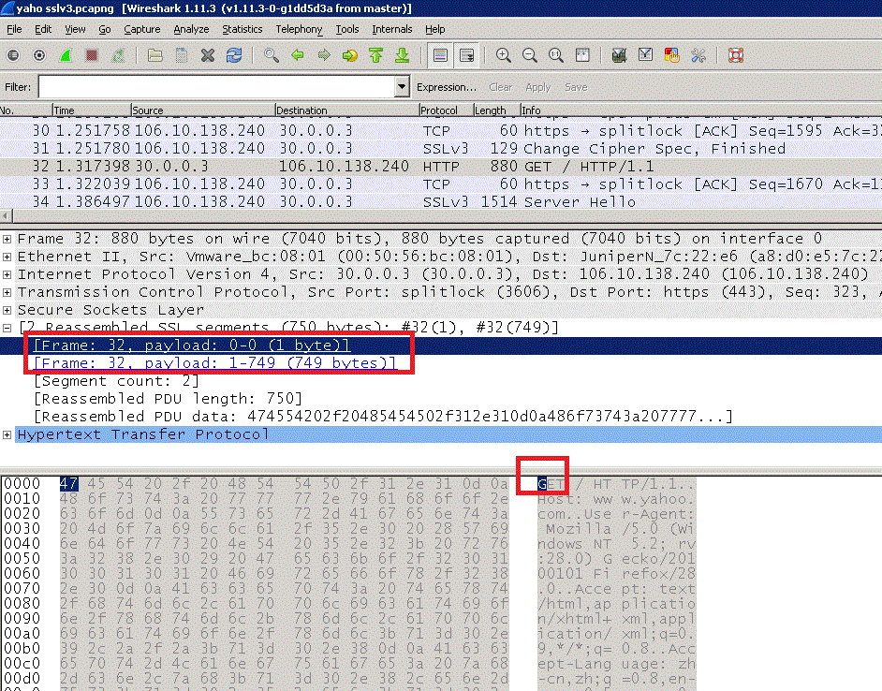Click inside the Filter text field

click(215, 87)
